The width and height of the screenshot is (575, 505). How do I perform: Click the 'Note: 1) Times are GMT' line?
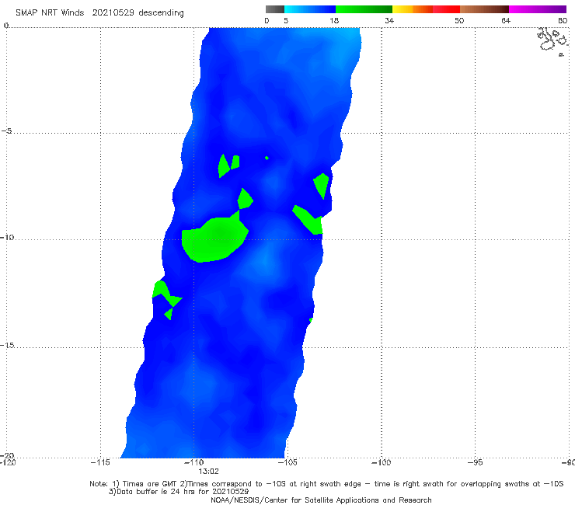(326, 484)
